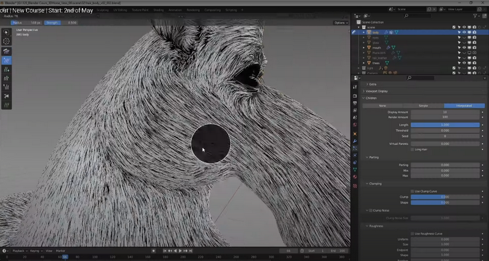Choose the Weight hair tool
This screenshot has width=489, height=261.
6,105
